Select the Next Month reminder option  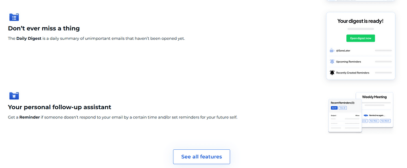click(x=385, y=121)
